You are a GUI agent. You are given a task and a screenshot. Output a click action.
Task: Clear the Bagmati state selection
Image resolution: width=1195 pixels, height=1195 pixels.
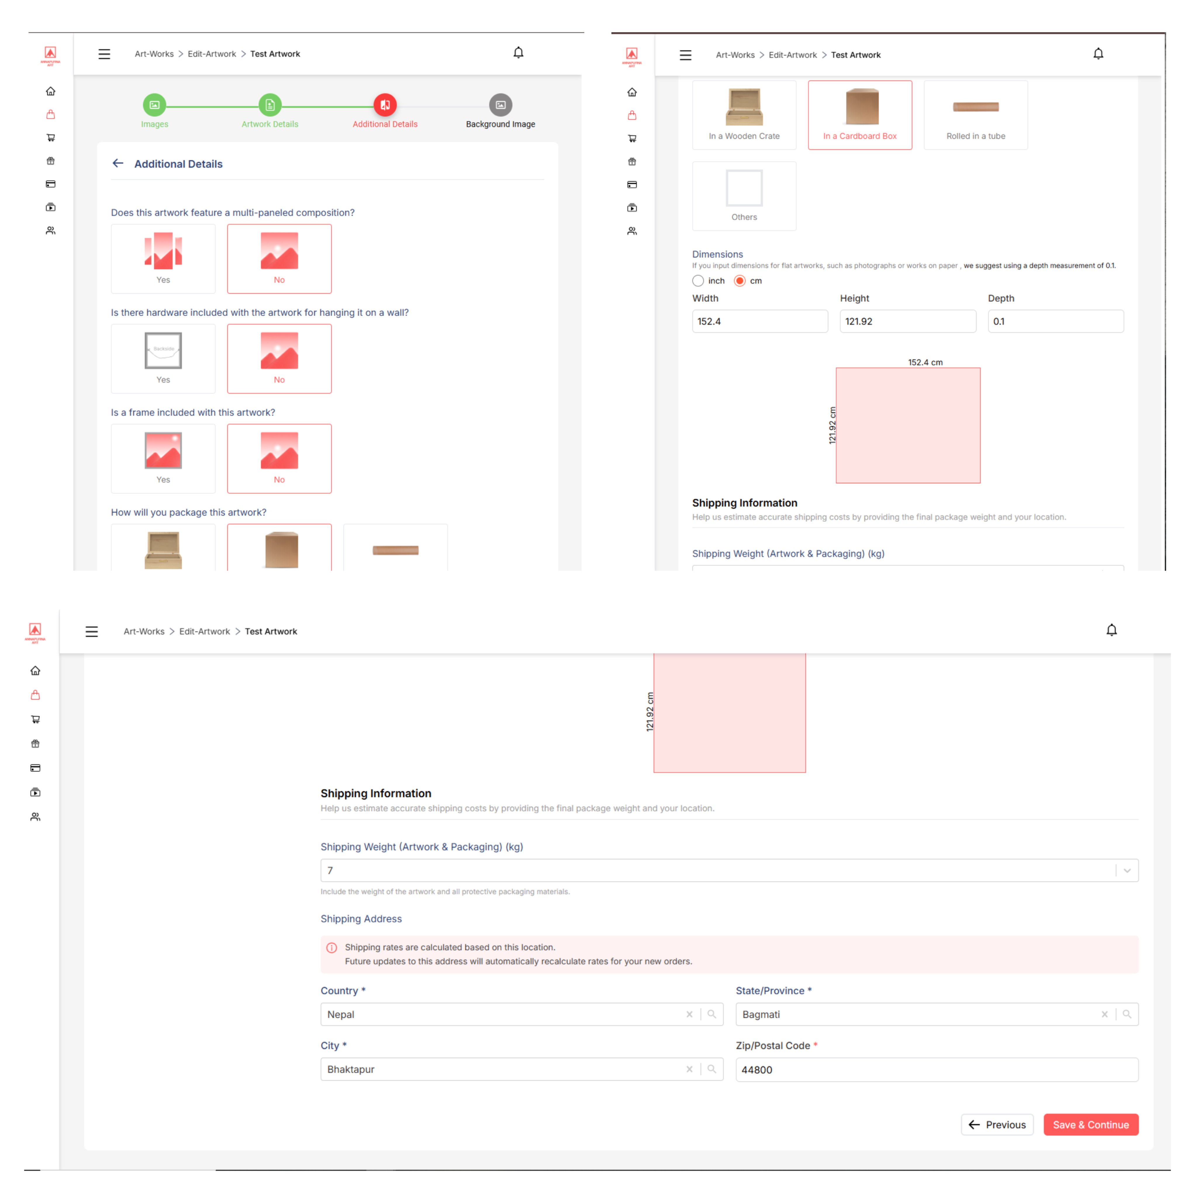click(1104, 1014)
